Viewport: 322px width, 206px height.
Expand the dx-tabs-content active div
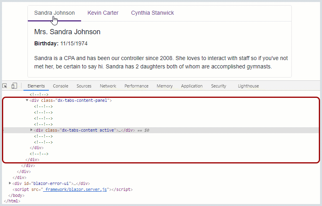(32, 130)
